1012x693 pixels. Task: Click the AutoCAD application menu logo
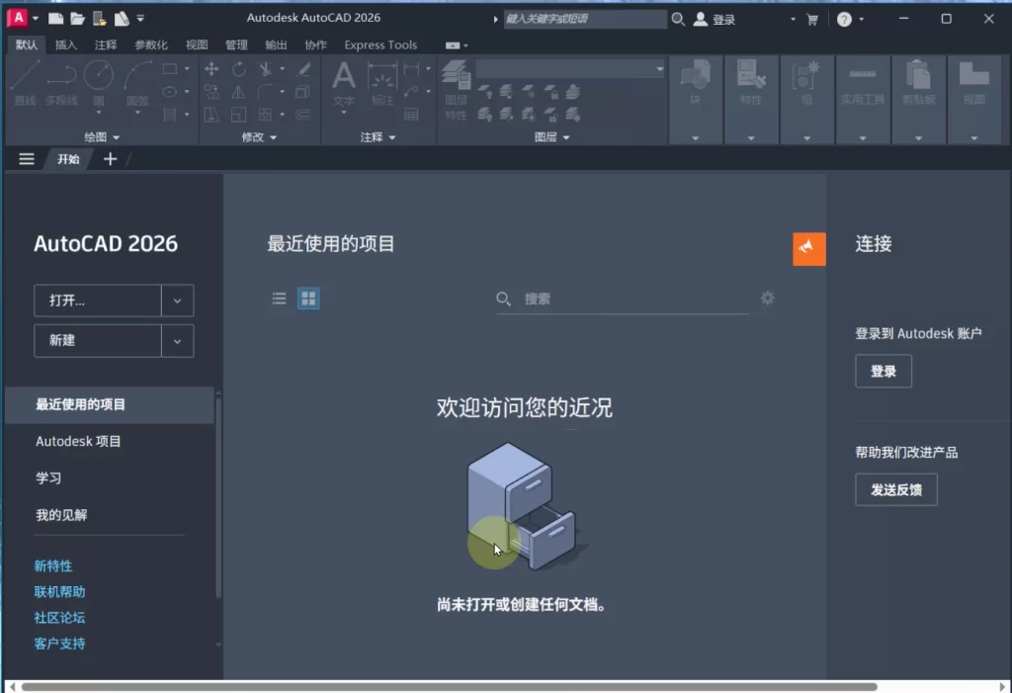click(x=15, y=18)
